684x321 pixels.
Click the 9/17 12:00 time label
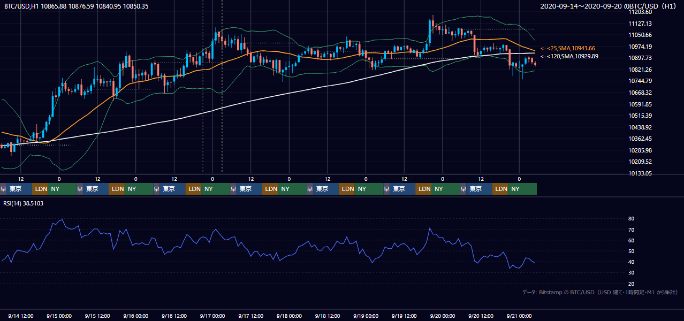[251, 316]
